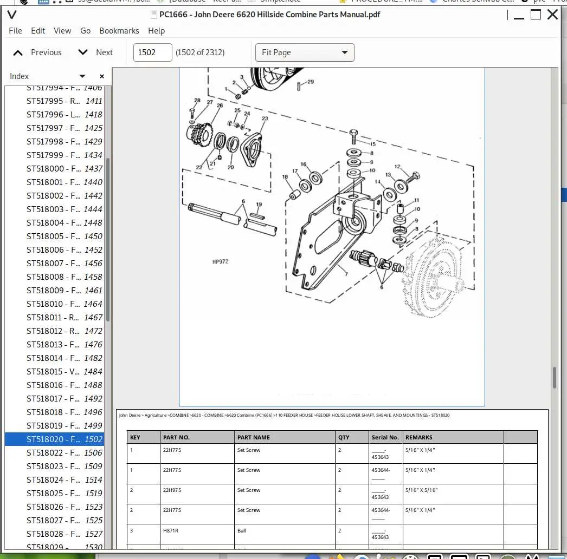
Task: Select highlighted index entry ST518020 page 1502
Action: pos(54,439)
